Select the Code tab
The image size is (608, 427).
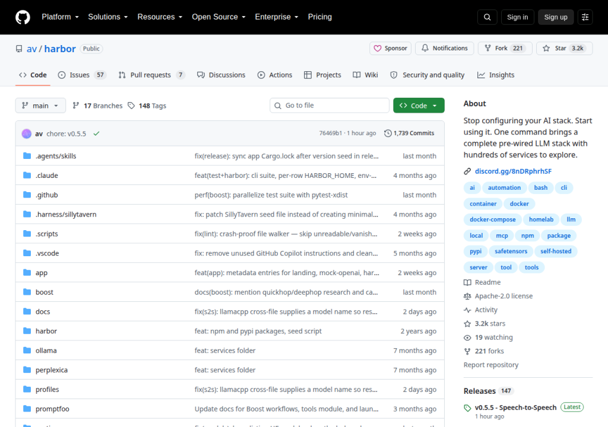(33, 75)
